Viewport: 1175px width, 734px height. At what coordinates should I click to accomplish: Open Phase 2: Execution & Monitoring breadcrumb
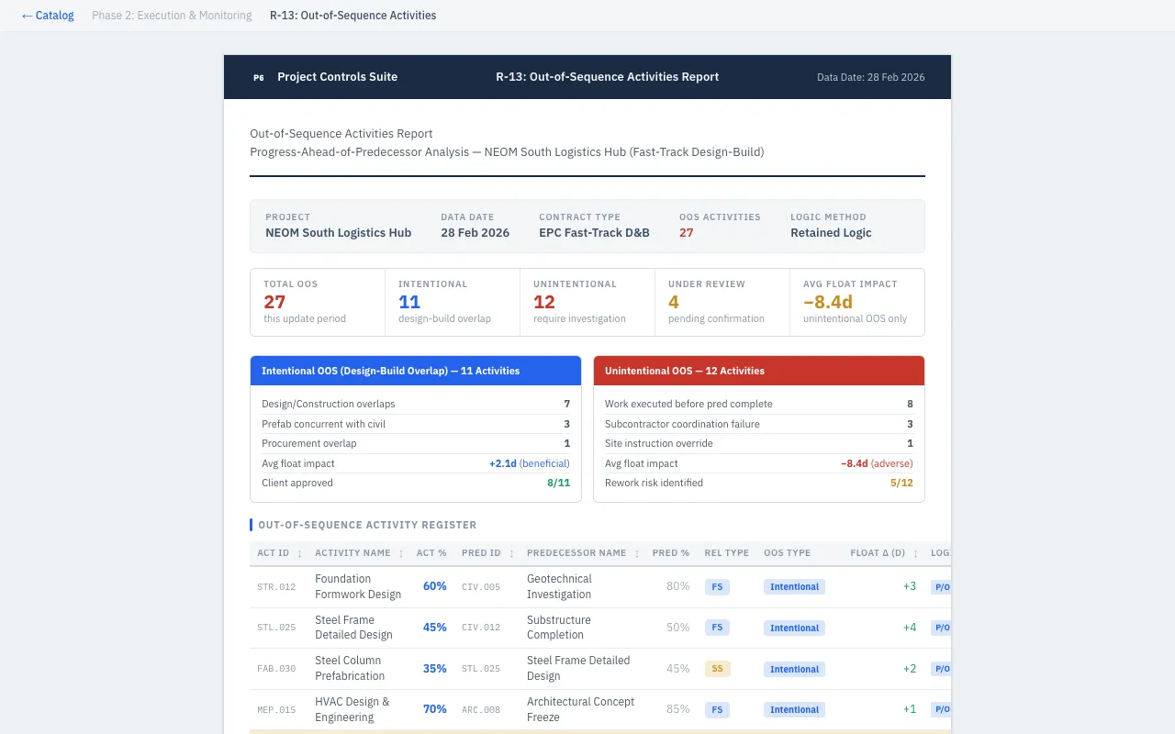point(172,16)
